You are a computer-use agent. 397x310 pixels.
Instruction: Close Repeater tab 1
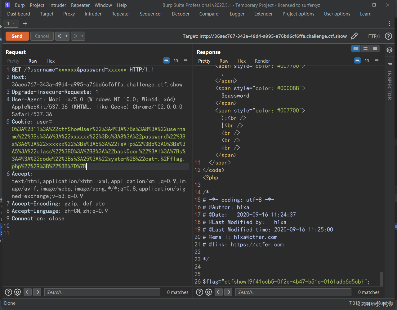[13, 24]
